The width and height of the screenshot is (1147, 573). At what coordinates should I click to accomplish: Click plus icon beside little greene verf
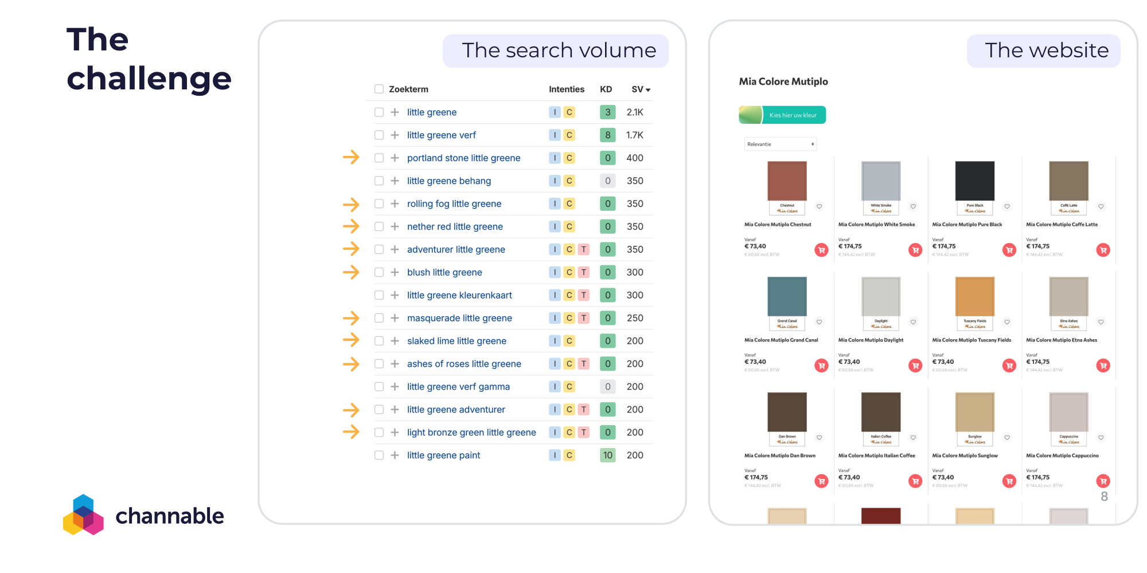tap(395, 135)
